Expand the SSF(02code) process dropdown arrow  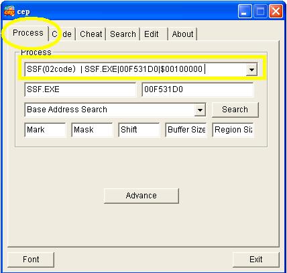(251, 69)
